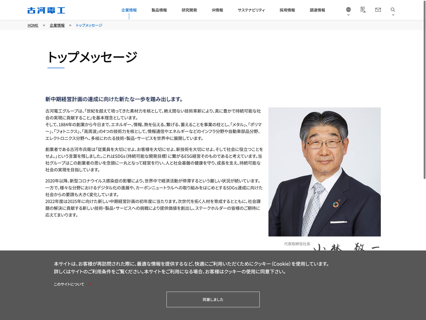Open the globe language selector icon

[348, 10]
